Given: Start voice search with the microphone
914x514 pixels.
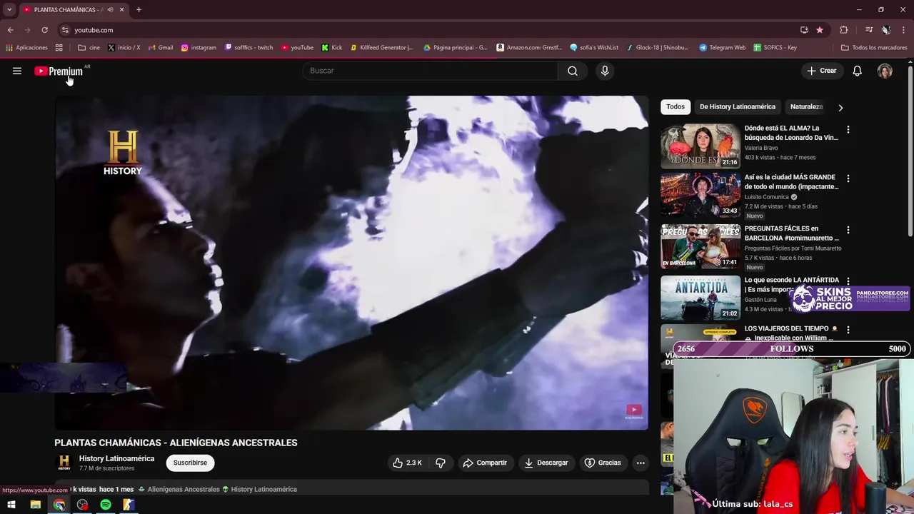Looking at the screenshot, I should pyautogui.click(x=605, y=71).
